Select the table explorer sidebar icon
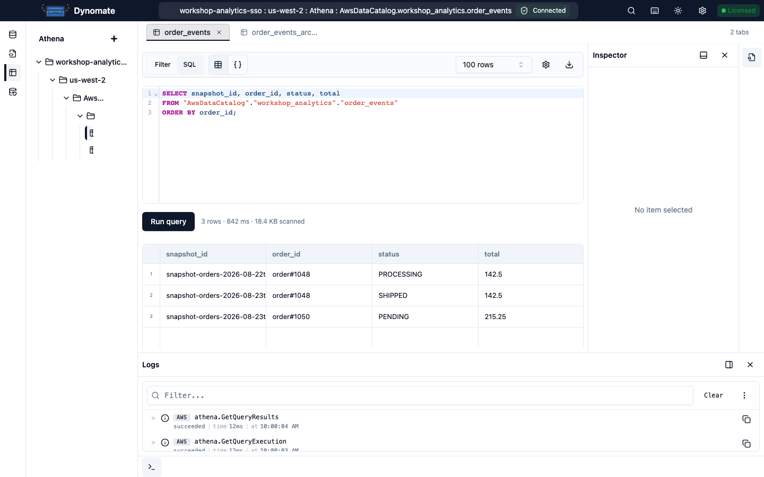764x477 pixels. (x=13, y=73)
